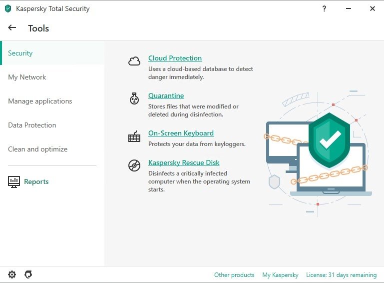Go to the Data Protection section
Screen dimensions: 384x283
pyautogui.click(x=52, y=125)
